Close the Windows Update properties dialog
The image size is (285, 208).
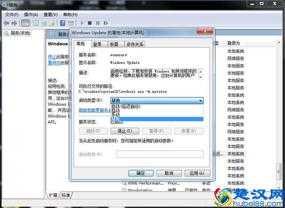(205, 31)
